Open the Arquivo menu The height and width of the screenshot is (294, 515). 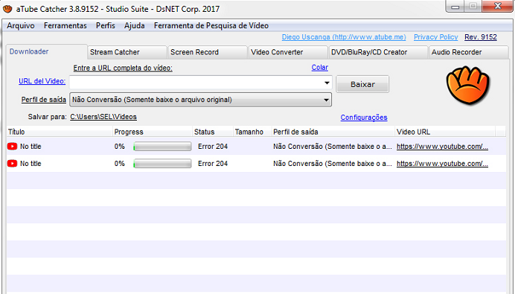21,25
